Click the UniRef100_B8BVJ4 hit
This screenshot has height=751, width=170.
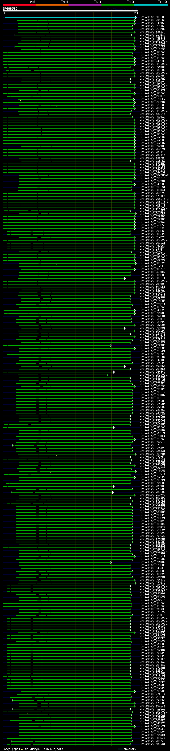(x=152, y=32)
